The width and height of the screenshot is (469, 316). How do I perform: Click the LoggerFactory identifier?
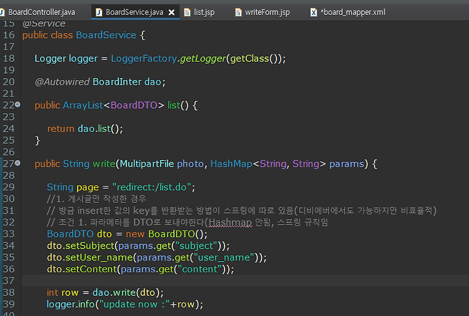(144, 59)
